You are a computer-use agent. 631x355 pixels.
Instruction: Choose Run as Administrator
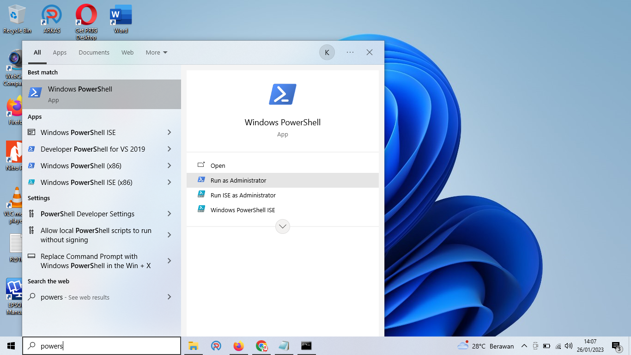(x=283, y=180)
